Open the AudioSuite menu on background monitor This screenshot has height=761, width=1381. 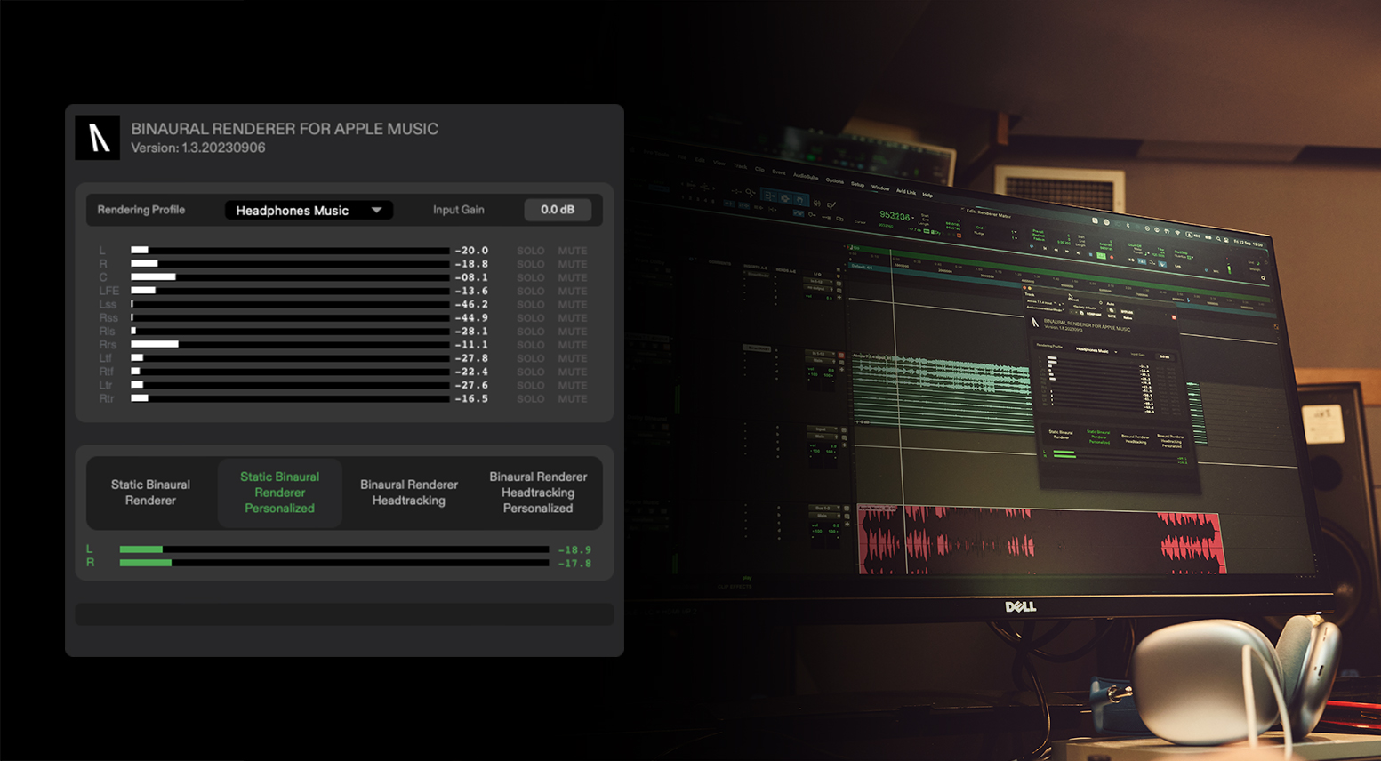pos(806,176)
